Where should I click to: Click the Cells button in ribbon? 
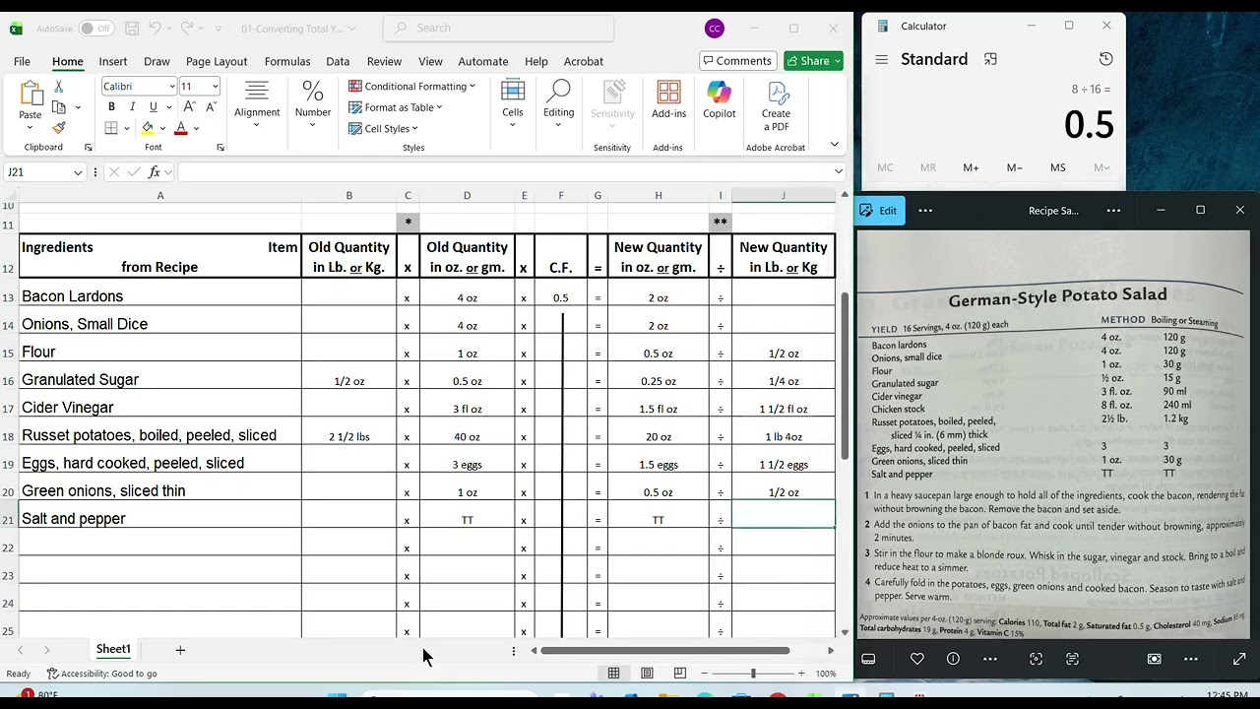(x=513, y=102)
